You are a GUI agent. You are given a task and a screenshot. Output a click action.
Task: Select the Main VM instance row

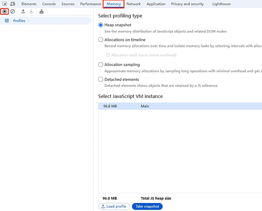point(180,106)
